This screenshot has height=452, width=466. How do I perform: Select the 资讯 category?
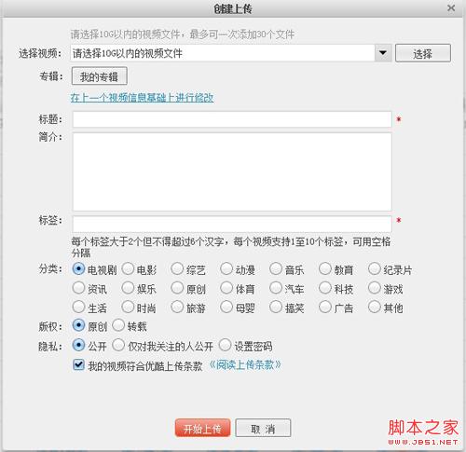[78, 288]
